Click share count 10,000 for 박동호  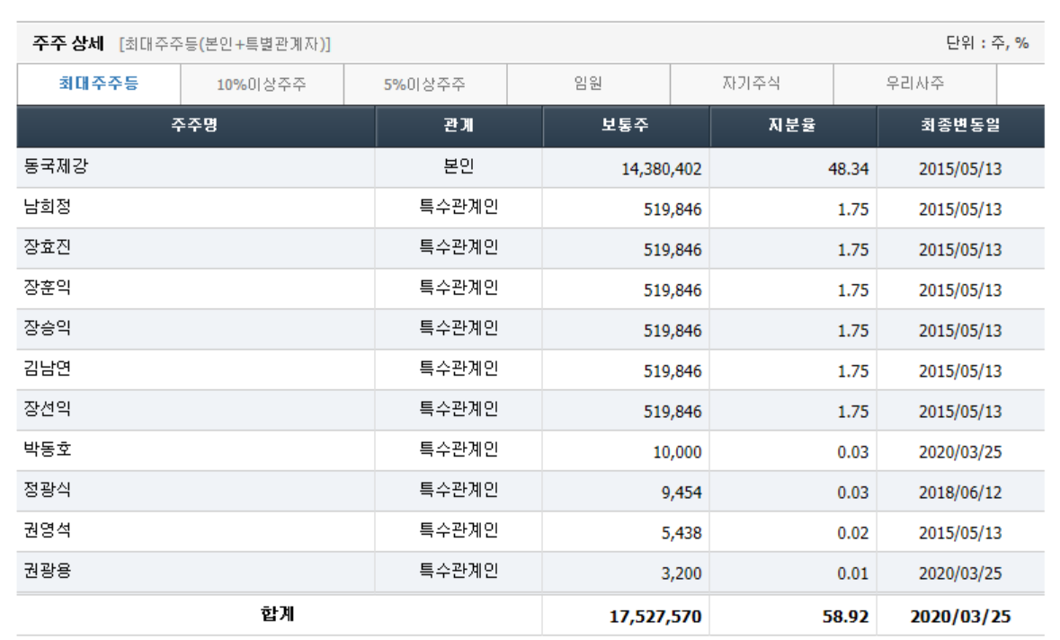point(677,452)
